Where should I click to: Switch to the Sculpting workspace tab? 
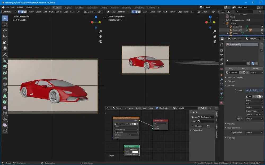[x=68, y=8]
